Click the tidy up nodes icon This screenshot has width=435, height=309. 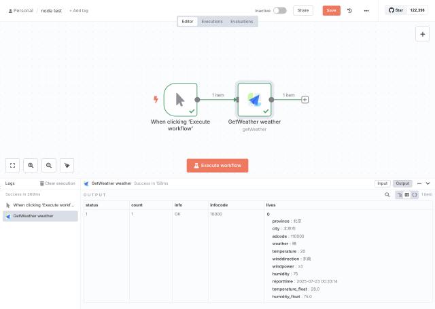point(67,165)
